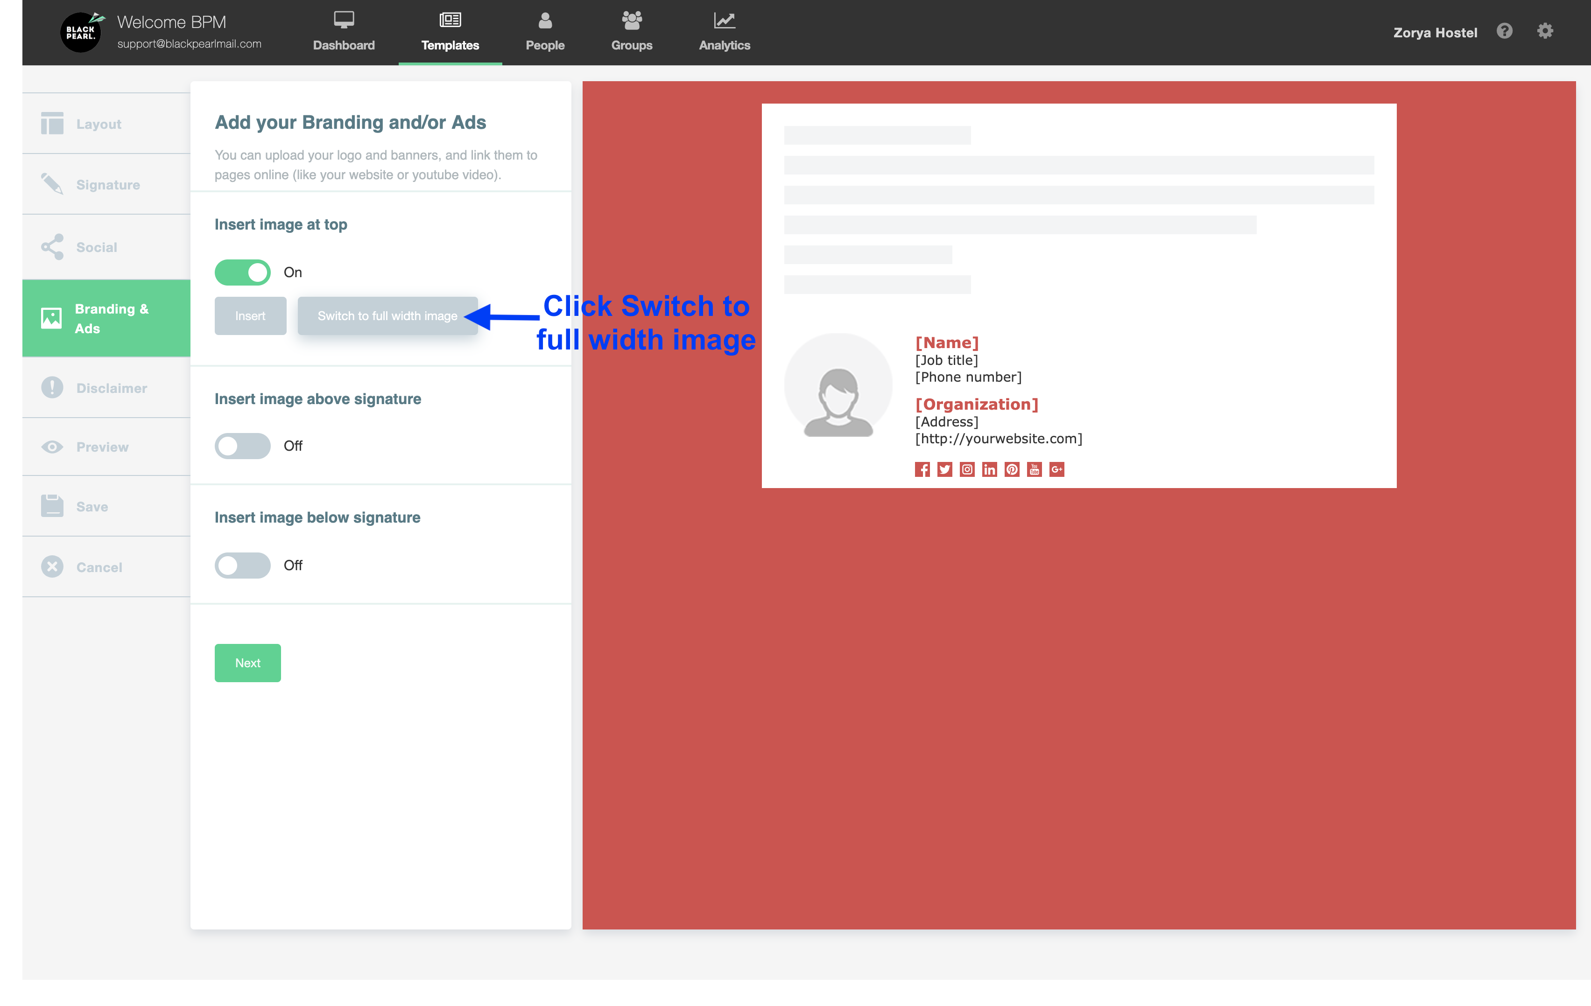Select the Social step in sidebar
Image resolution: width=1591 pixels, height=1006 pixels.
point(97,247)
